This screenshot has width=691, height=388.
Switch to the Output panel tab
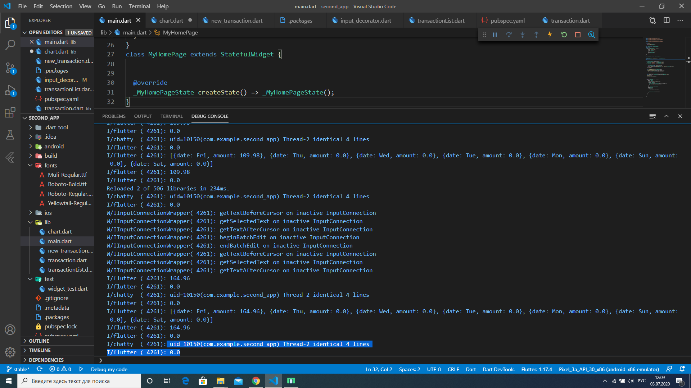(143, 116)
